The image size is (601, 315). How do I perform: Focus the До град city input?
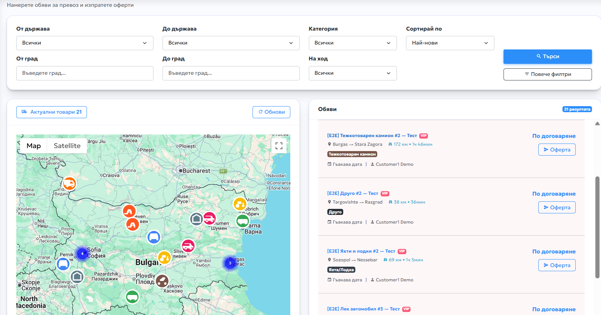tap(231, 73)
